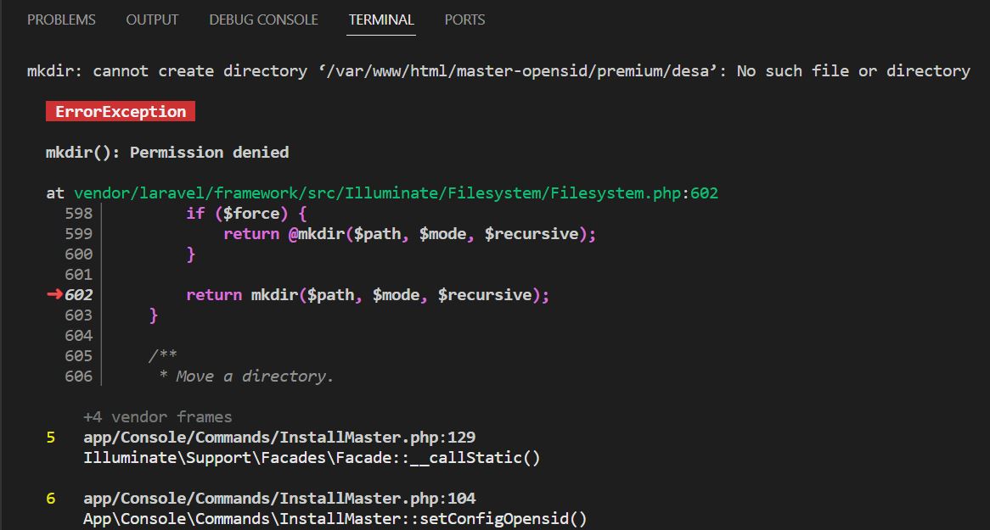Open the DEBUG CONSOLE tab
Viewport: 990px width, 530px height.
[263, 20]
